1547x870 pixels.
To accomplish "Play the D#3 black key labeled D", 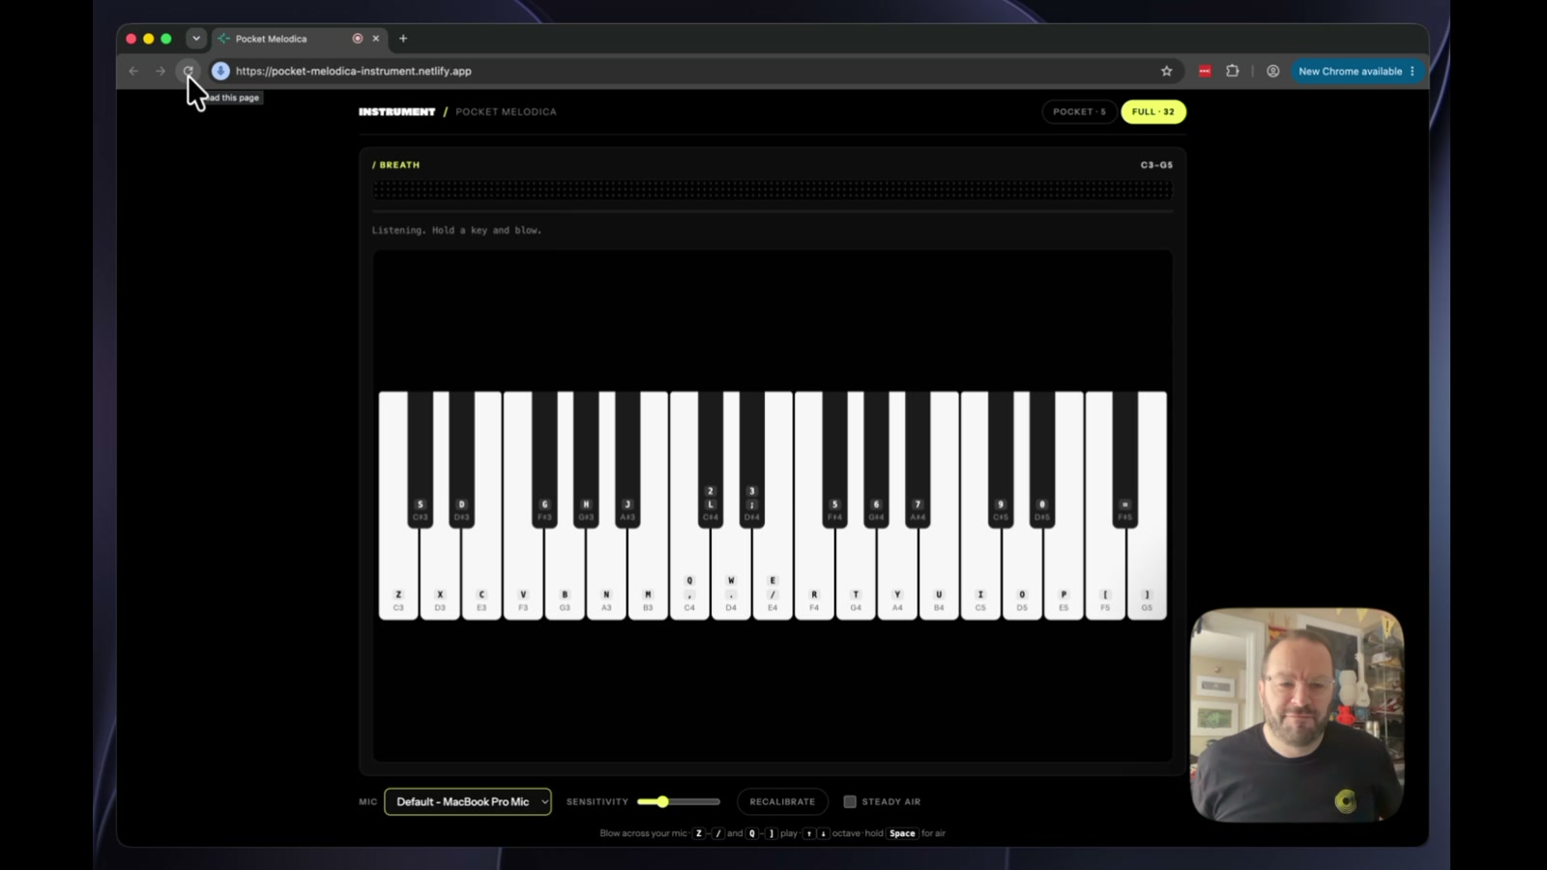I will (462, 459).
